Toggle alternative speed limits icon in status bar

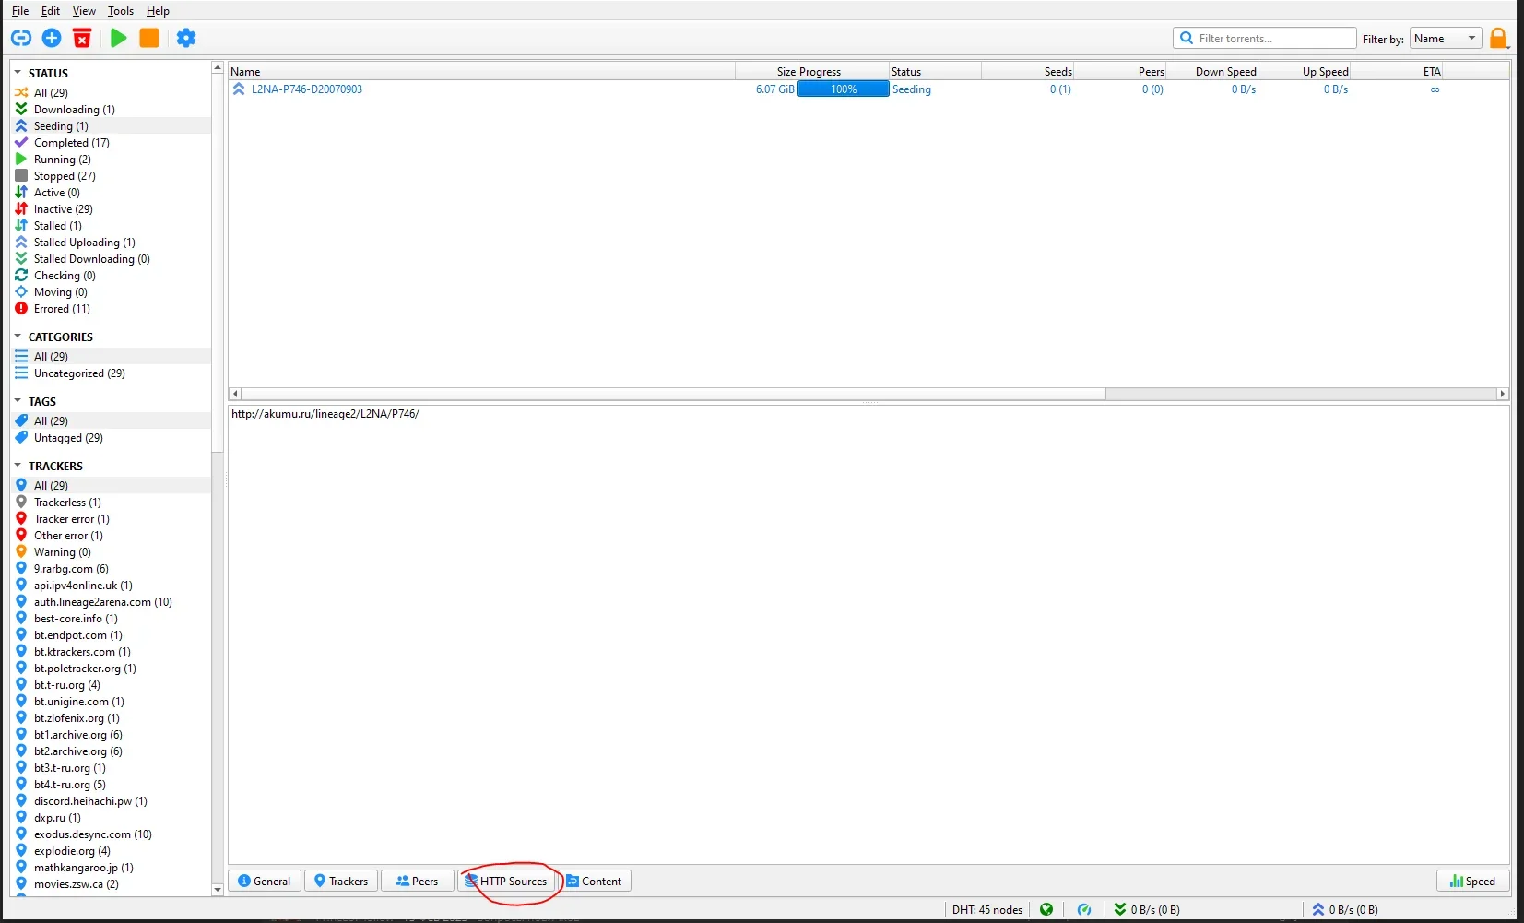[x=1084, y=909]
